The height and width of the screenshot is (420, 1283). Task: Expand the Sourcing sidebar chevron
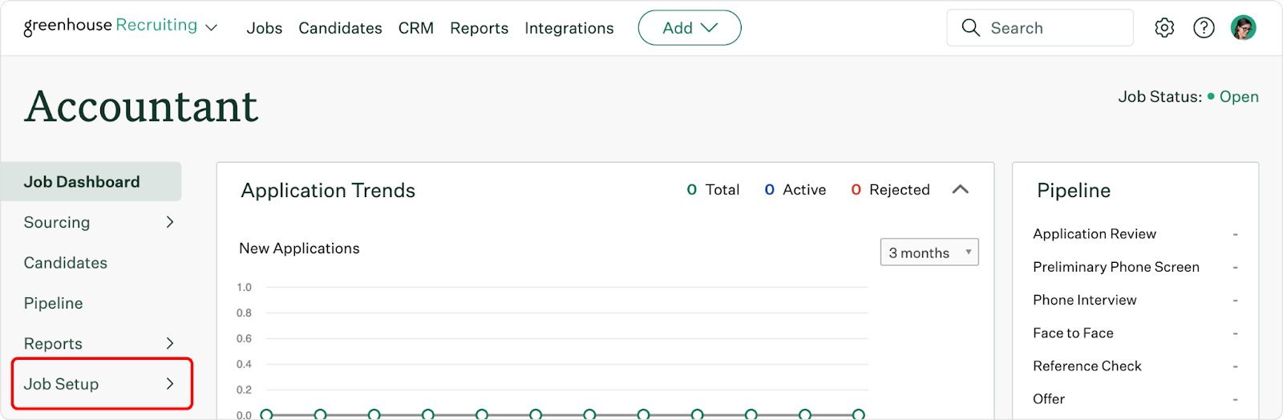(170, 222)
